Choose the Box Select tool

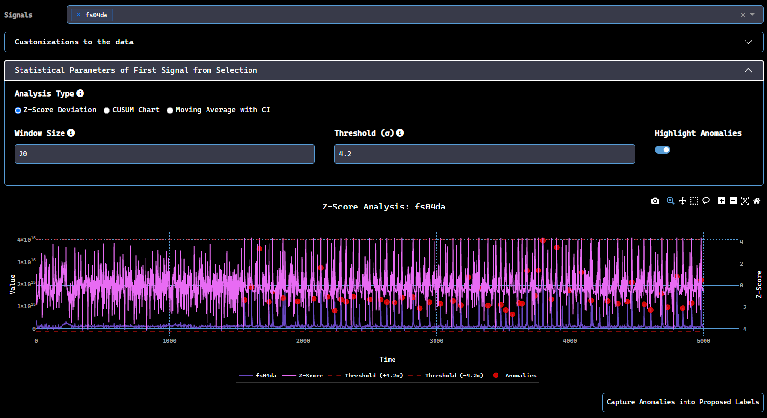[694, 201]
